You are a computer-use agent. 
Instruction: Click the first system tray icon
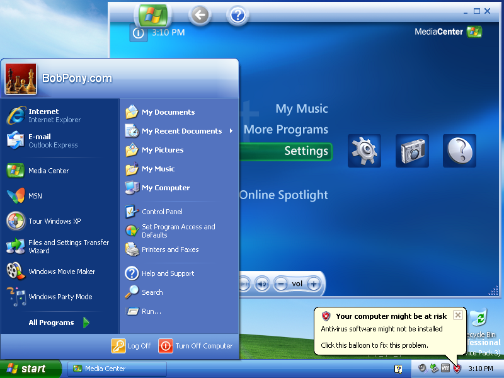[422, 369]
